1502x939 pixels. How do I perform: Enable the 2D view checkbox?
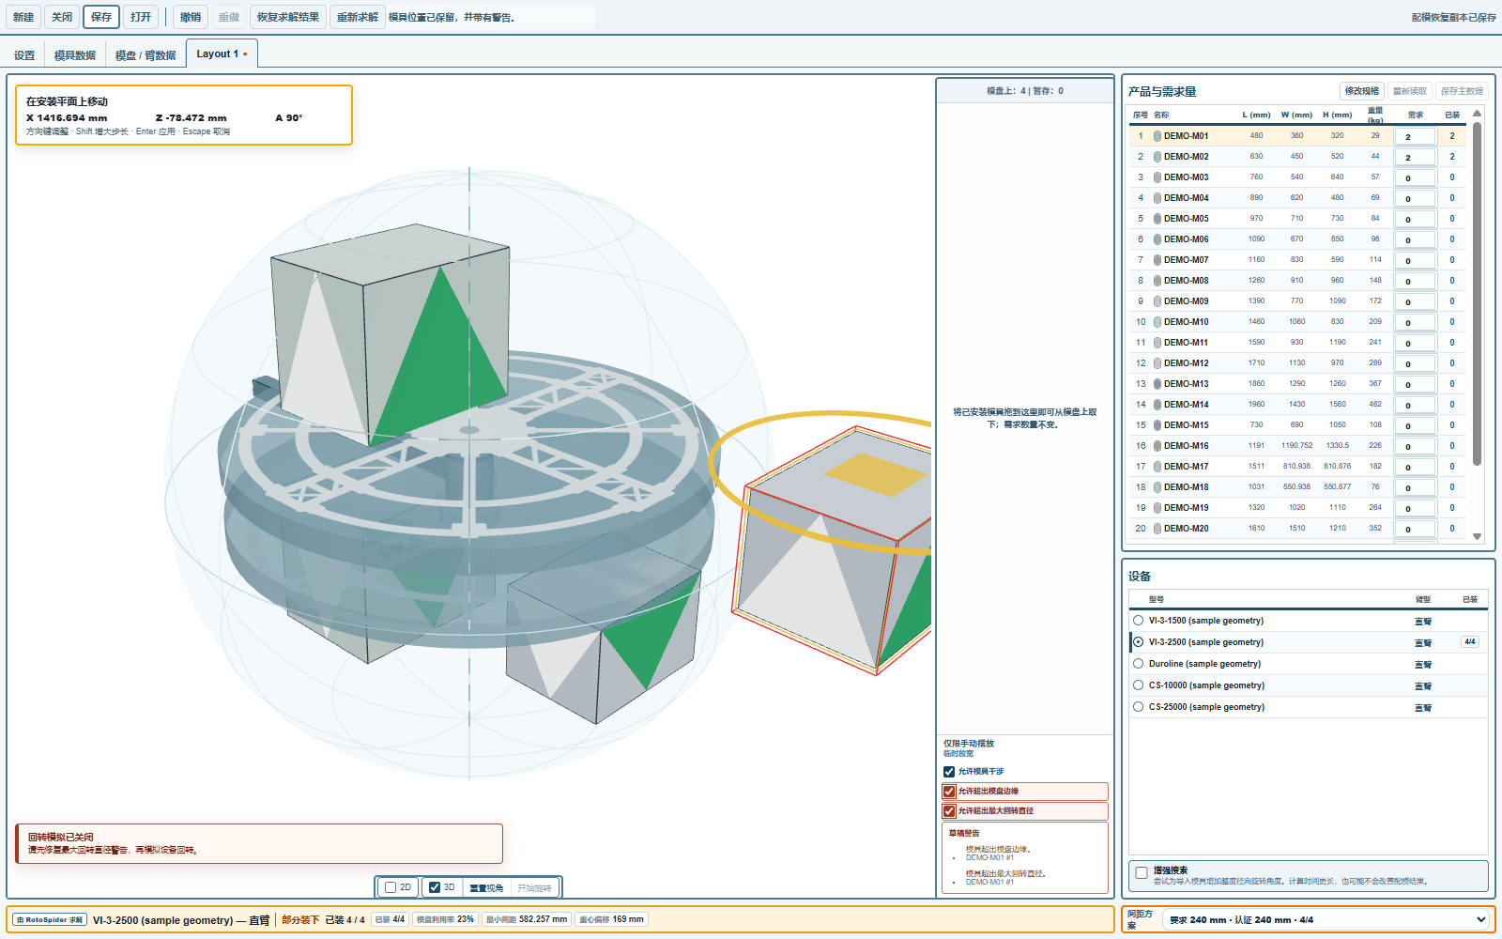point(391,887)
